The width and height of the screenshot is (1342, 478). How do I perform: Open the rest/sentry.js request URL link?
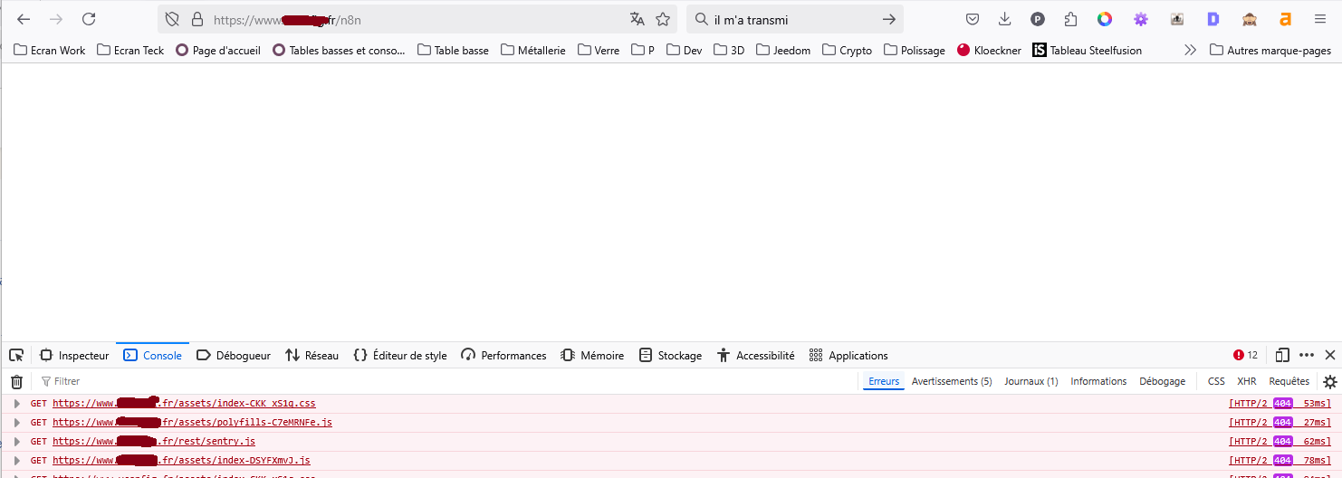coord(154,442)
